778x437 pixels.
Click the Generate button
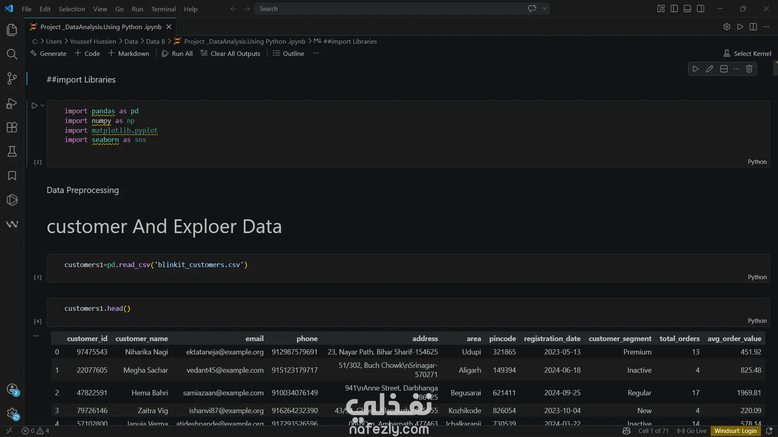point(48,53)
